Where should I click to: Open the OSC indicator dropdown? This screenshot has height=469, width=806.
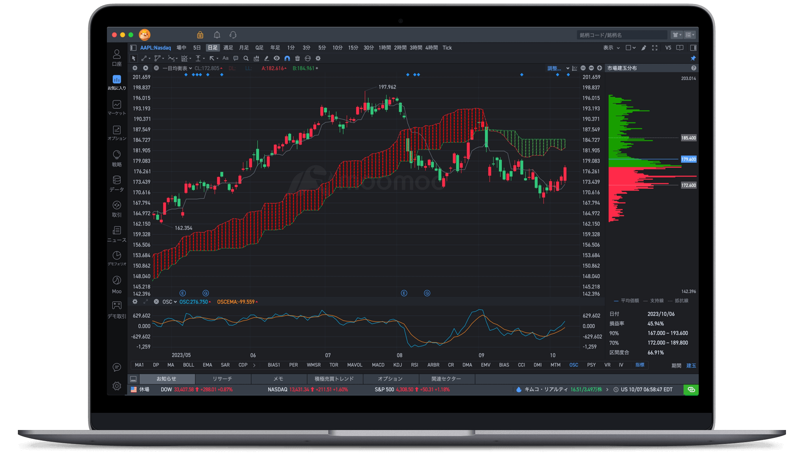169,302
